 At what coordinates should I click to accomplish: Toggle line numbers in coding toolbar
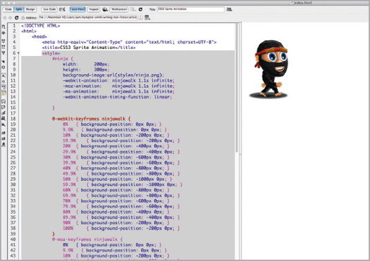tap(3, 76)
